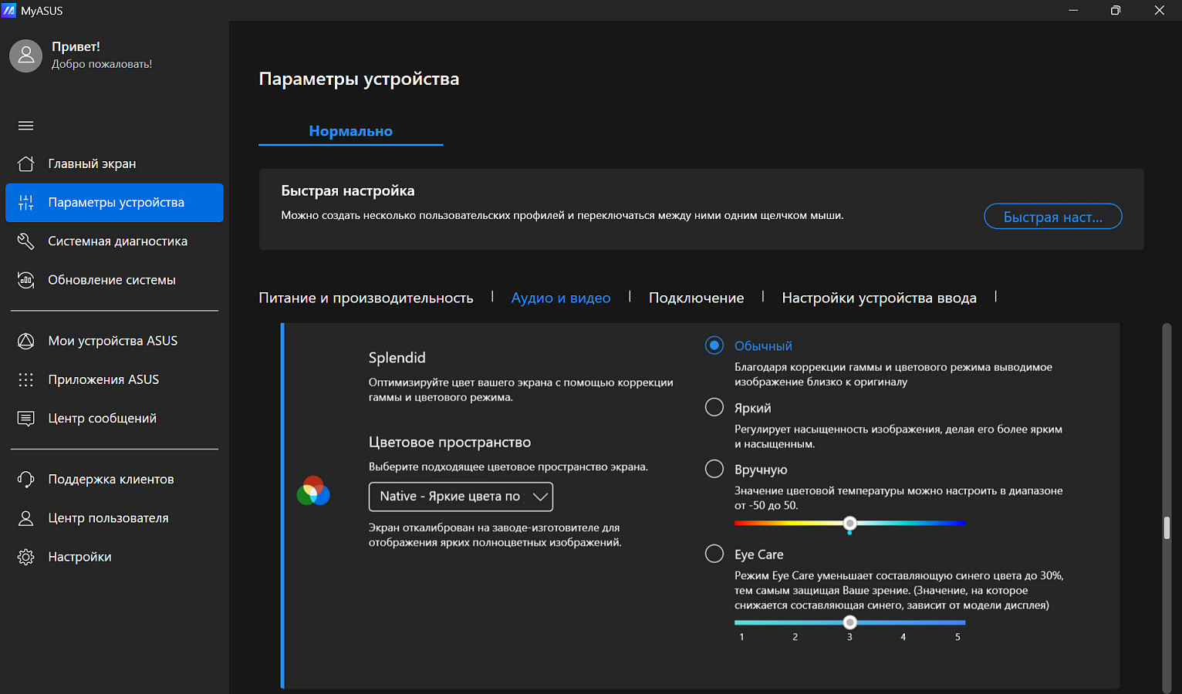Minimize the MyASUS window
Image resolution: width=1182 pixels, height=694 pixels.
coord(1073,10)
